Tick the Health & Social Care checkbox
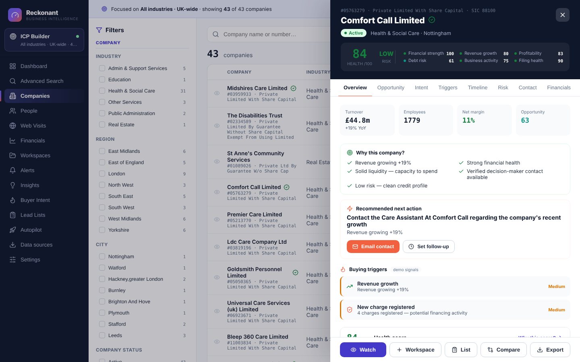This screenshot has height=362, width=580. tap(102, 91)
